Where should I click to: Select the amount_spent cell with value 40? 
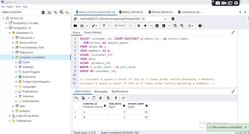pos(138,117)
